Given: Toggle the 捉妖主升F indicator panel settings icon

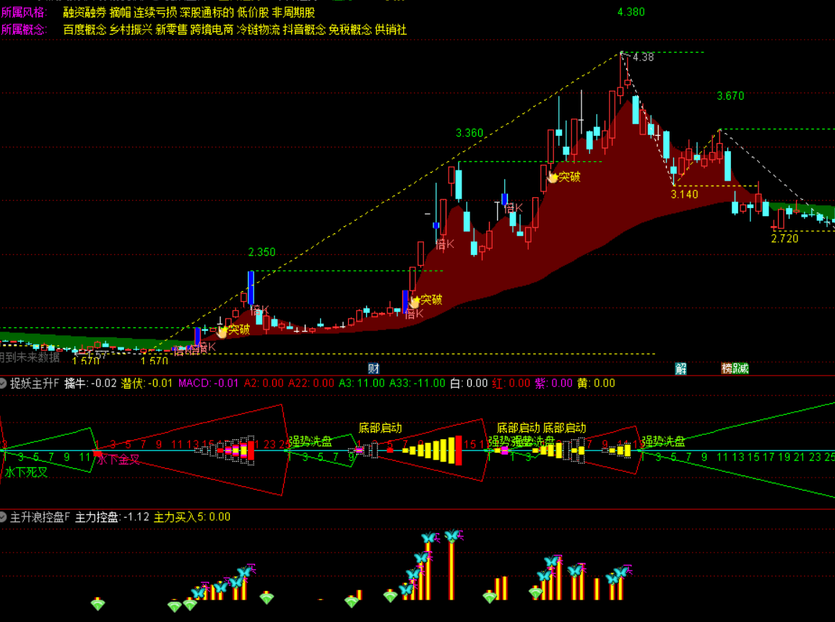Looking at the screenshot, I should (4, 384).
